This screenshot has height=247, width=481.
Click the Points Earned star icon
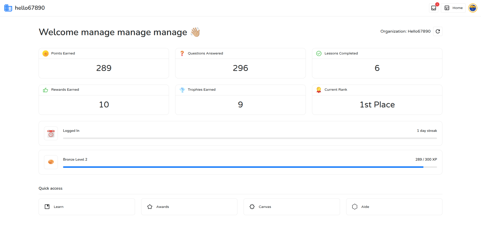(x=46, y=53)
